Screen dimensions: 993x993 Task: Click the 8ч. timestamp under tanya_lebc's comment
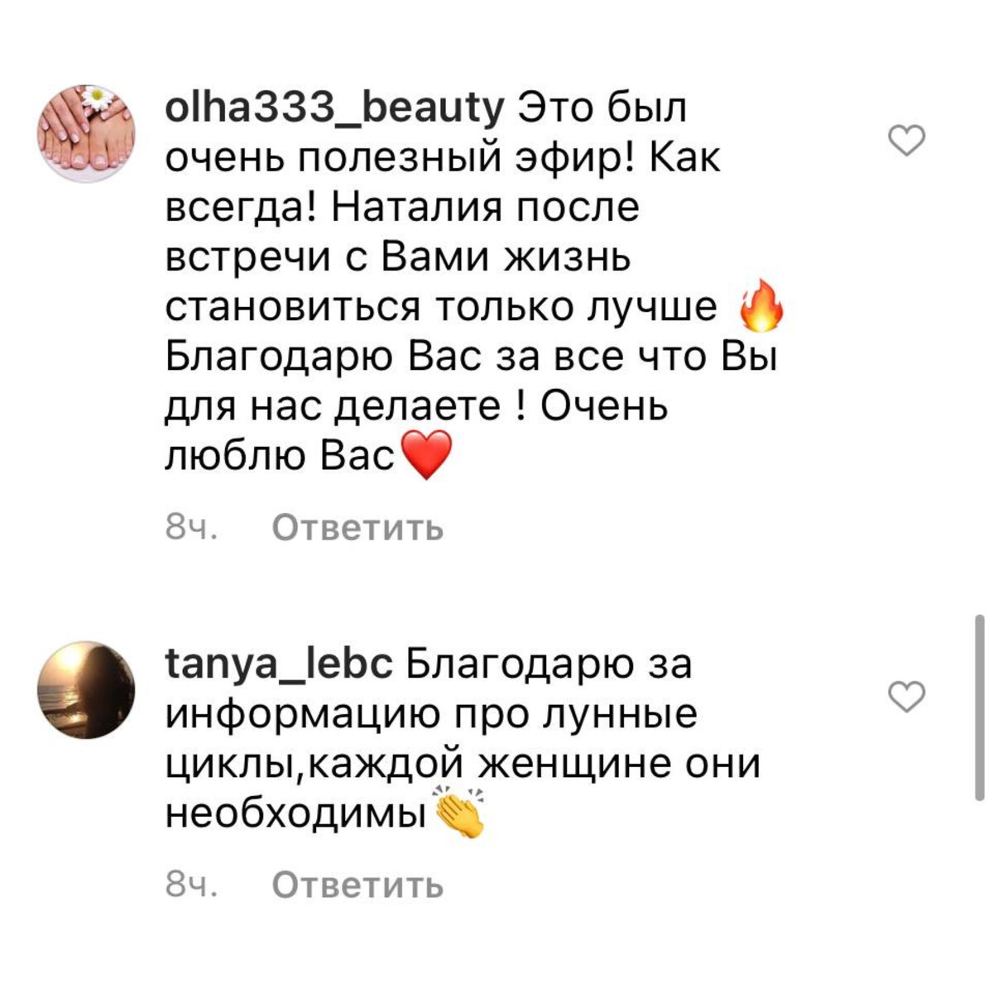point(191,885)
